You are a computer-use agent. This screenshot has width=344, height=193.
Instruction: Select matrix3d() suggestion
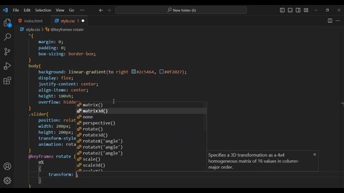[141, 111]
